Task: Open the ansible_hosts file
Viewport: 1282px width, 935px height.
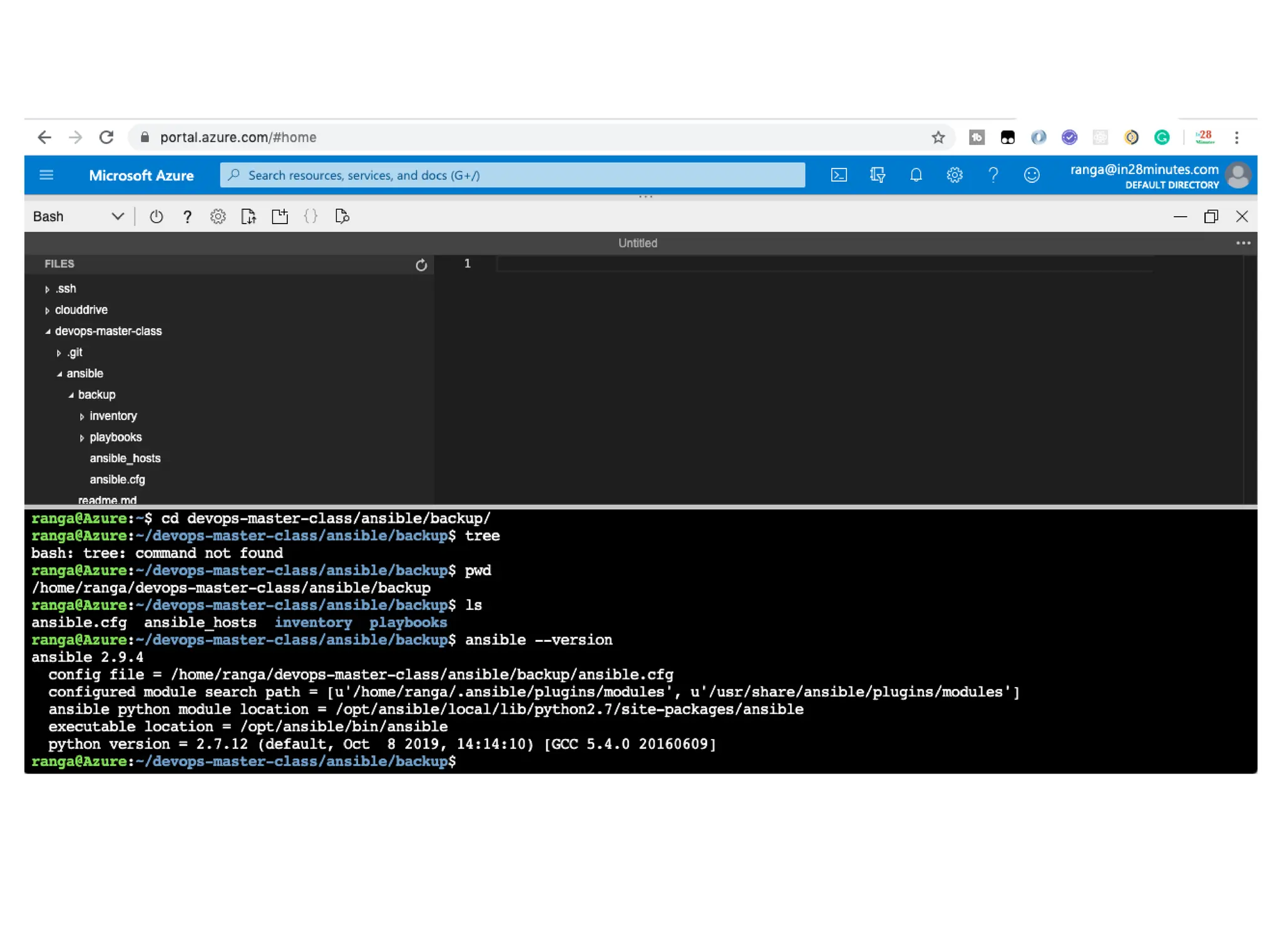Action: pyautogui.click(x=125, y=458)
